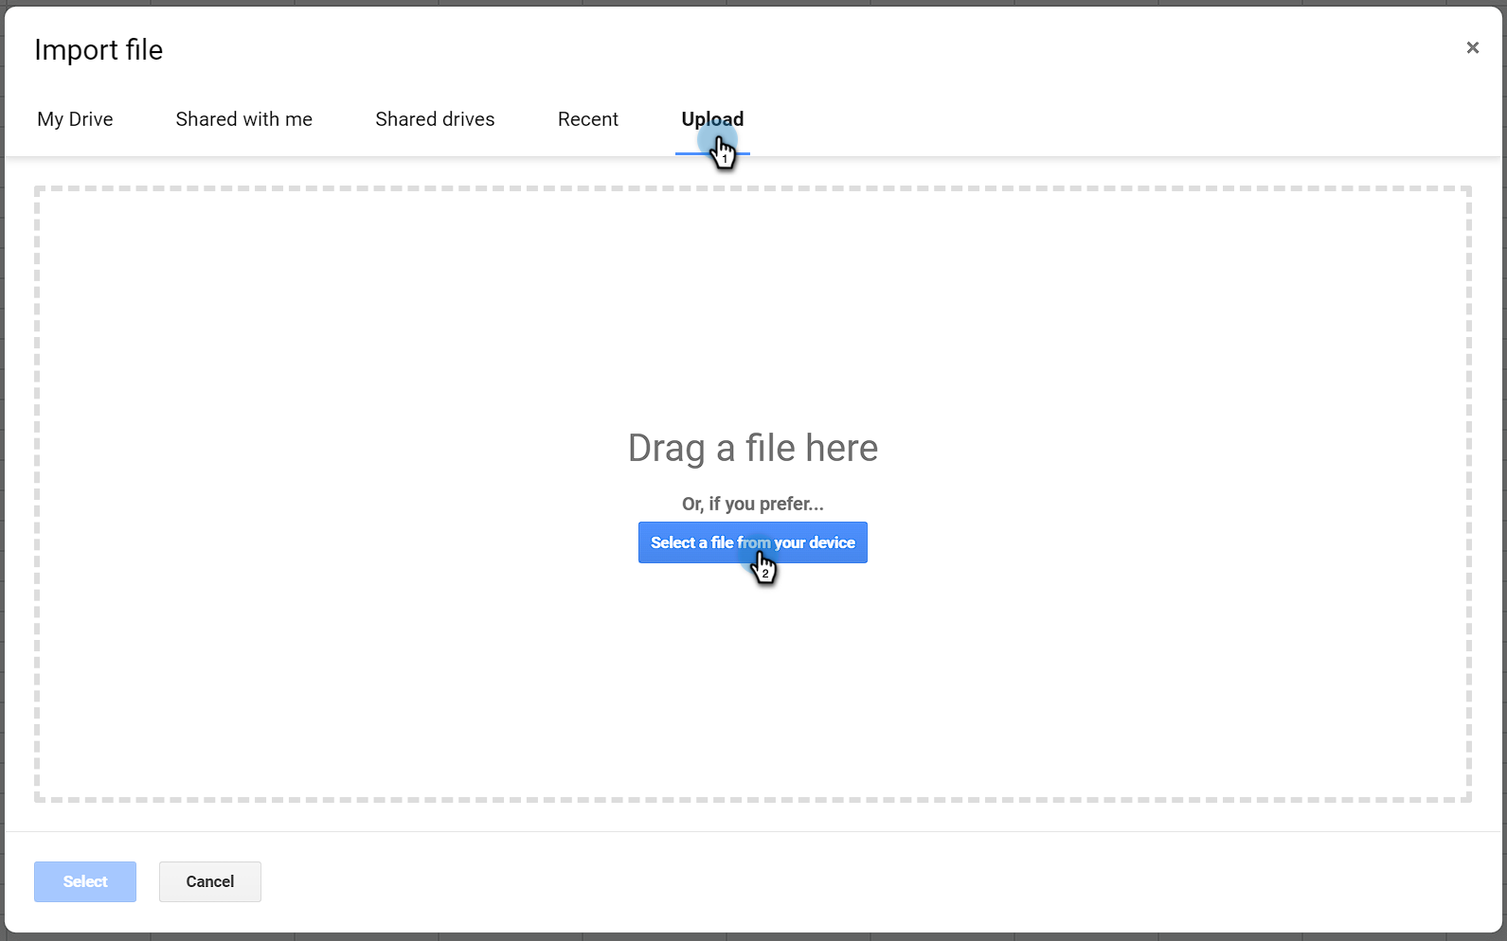The width and height of the screenshot is (1507, 941).
Task: Select the Upload tab
Action: (x=712, y=119)
